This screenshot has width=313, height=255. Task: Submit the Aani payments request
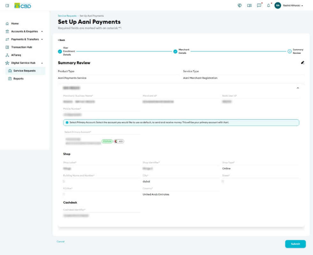click(295, 244)
